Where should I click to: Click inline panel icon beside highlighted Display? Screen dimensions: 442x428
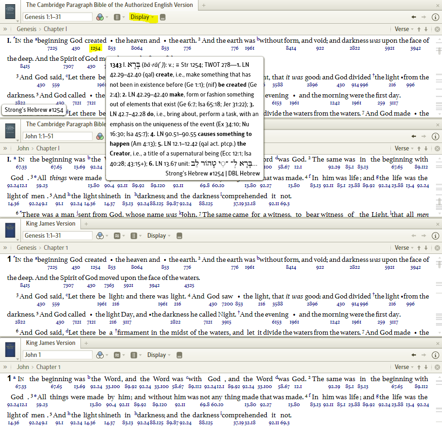tap(163, 18)
